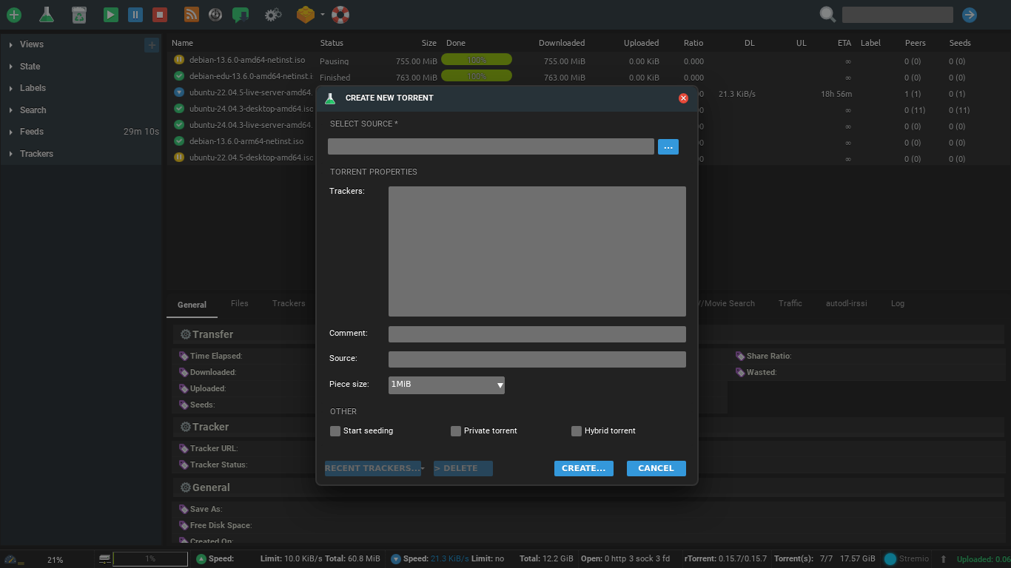Click the Stremio status bar item

point(906,559)
